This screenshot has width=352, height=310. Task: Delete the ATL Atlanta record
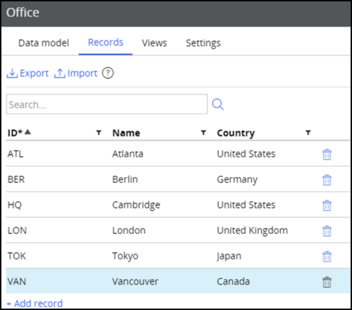pyautogui.click(x=327, y=154)
